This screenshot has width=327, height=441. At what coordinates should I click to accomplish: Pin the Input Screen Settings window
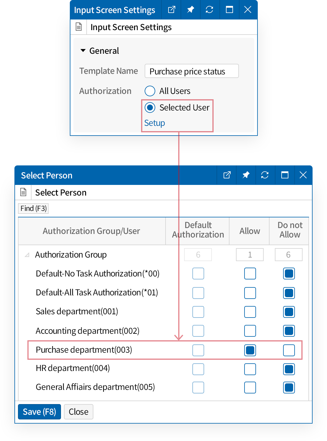[191, 10]
